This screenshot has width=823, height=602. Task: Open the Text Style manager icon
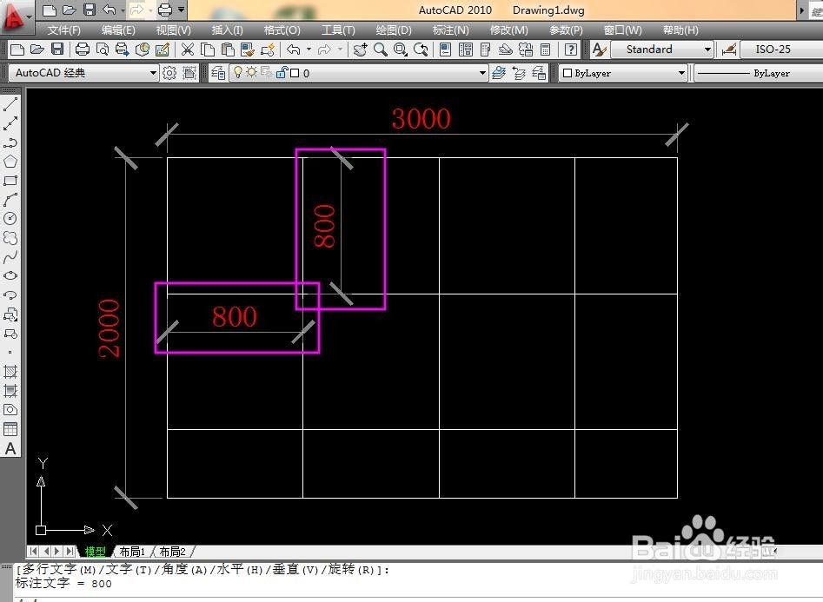click(x=599, y=50)
